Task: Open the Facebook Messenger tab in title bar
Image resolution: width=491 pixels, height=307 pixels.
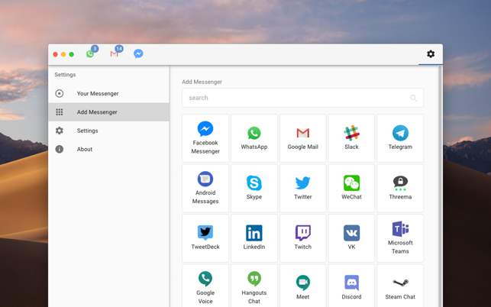Action: [x=138, y=54]
